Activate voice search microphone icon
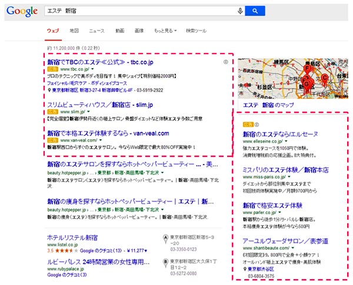Viewport: 353px width, 285px height. pyautogui.click(x=240, y=11)
